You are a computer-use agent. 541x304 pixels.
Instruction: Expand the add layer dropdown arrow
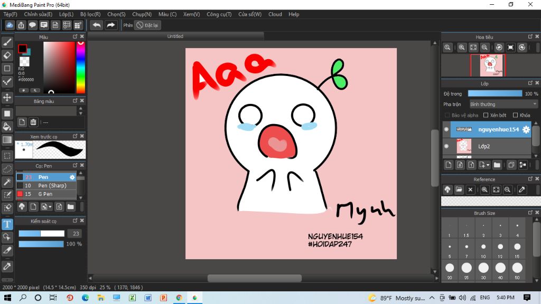pos(488,165)
